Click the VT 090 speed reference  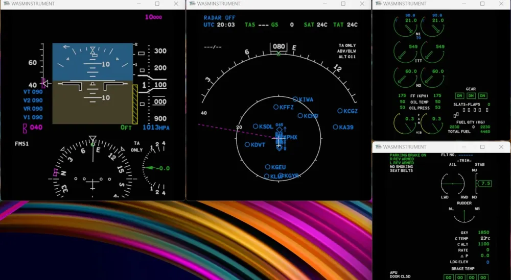(33, 92)
